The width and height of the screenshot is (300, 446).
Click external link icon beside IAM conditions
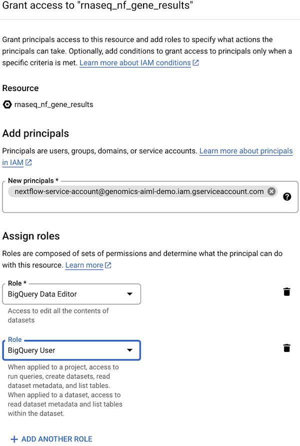click(196, 63)
